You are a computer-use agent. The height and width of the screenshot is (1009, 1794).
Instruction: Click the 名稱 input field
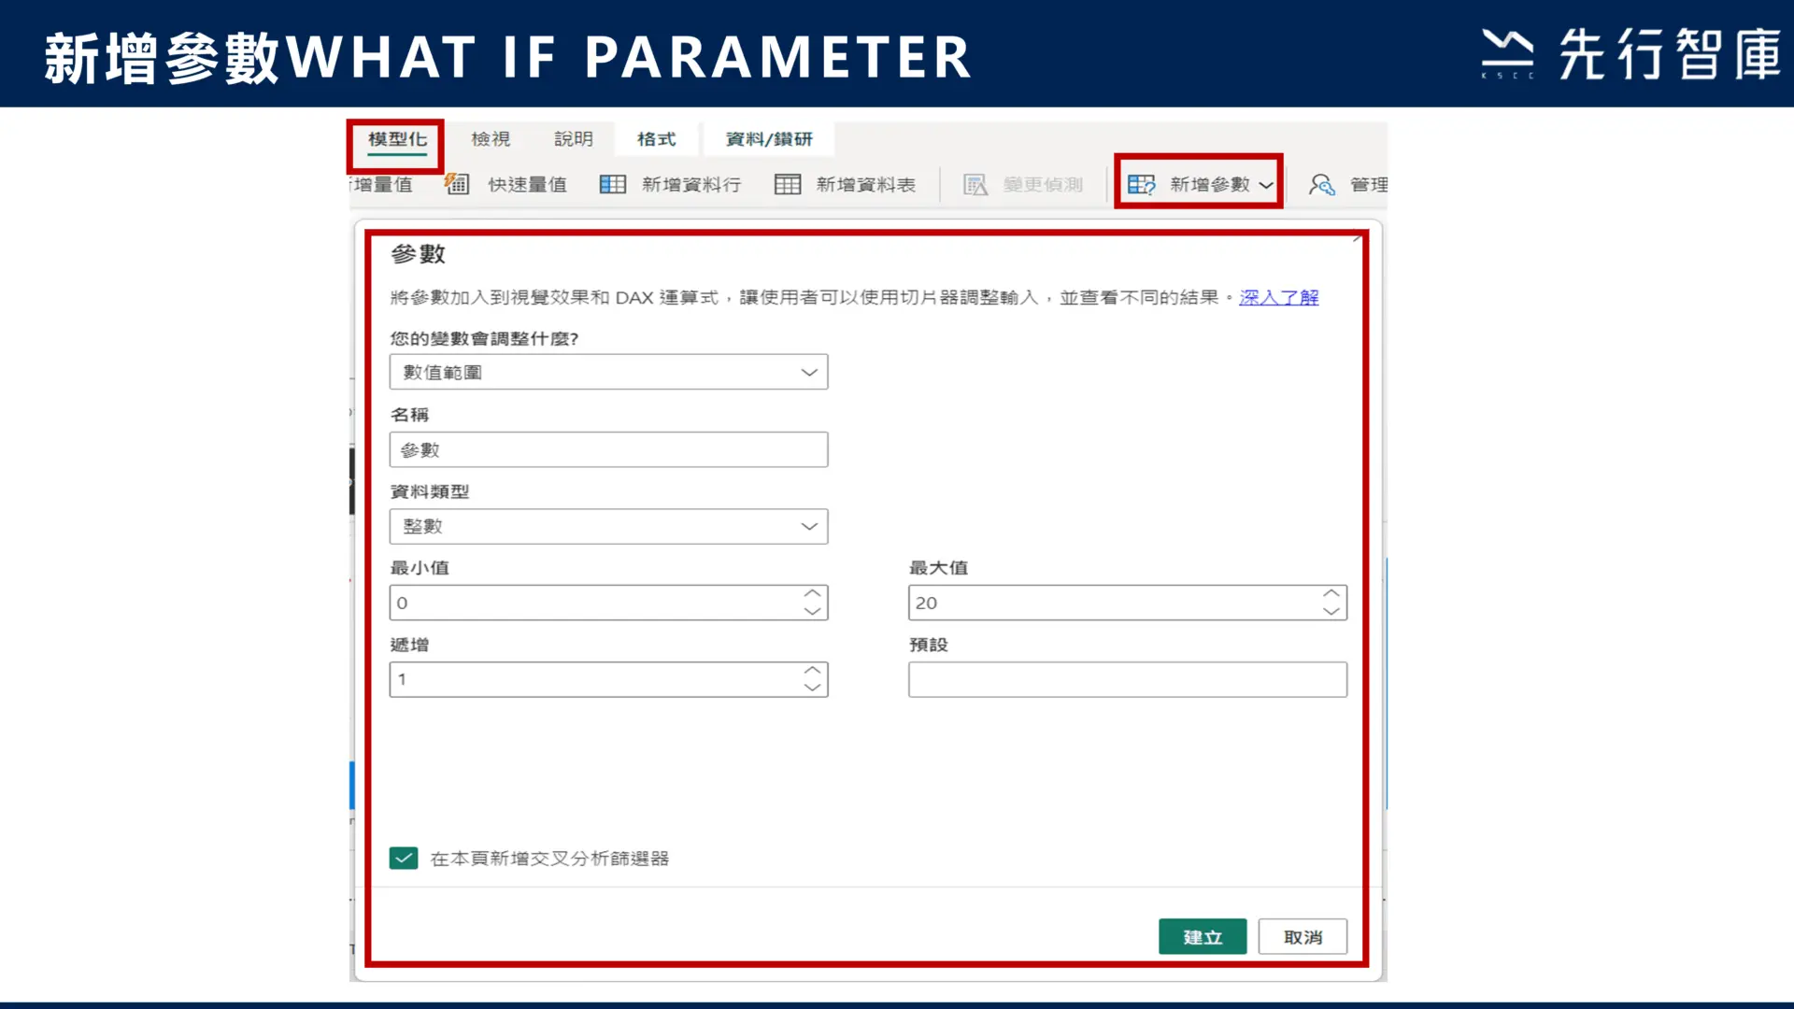click(x=608, y=449)
